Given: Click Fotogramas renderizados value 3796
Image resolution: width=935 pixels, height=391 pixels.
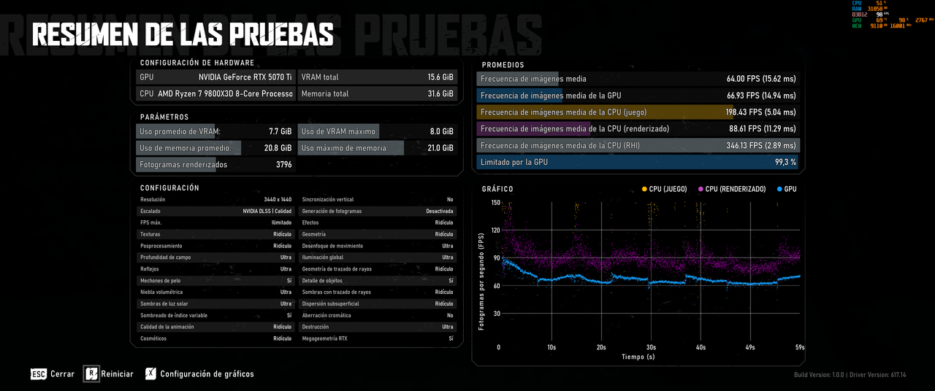Looking at the screenshot, I should (283, 165).
